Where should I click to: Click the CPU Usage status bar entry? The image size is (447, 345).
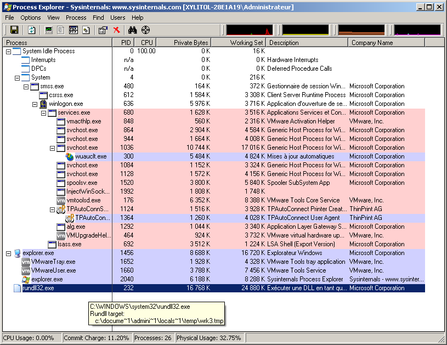[x=32, y=338]
